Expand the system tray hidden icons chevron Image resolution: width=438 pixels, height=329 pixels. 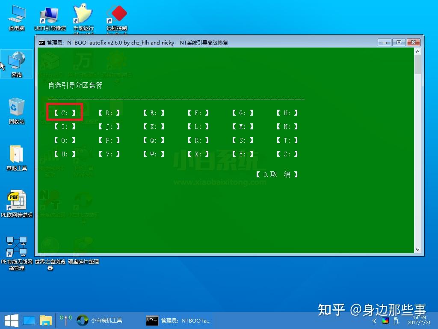[374, 320]
